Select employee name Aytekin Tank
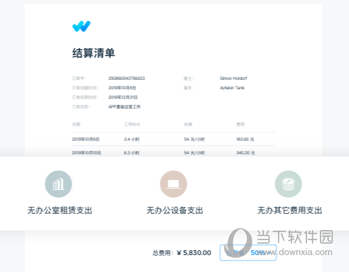The height and width of the screenshot is (272, 349). (x=232, y=88)
